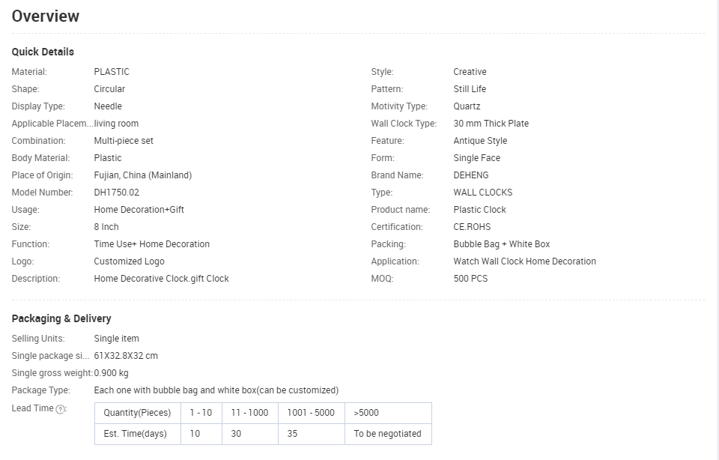Click the Packaging & Delivery section title
The width and height of the screenshot is (719, 460).
pos(61,318)
